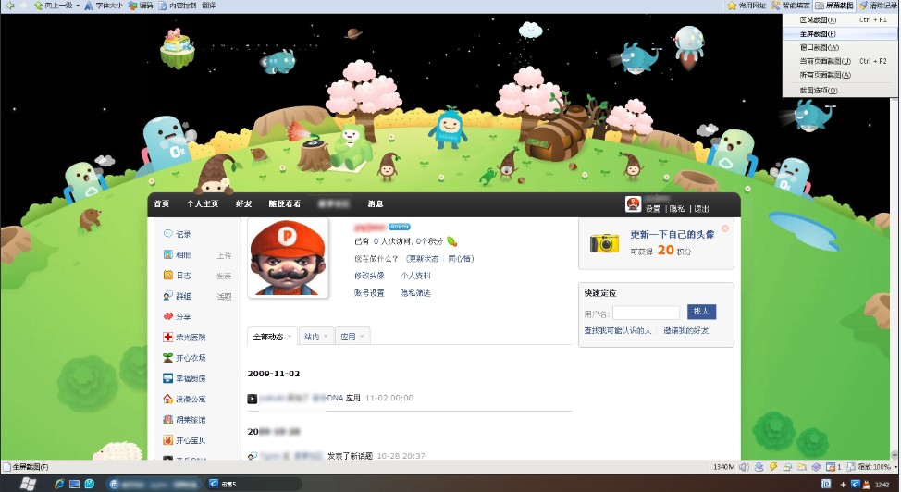Close the 更新一下自己的头像 prompt box

coord(725,228)
